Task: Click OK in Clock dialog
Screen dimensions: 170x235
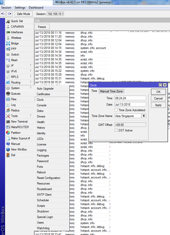Action: tap(158, 92)
